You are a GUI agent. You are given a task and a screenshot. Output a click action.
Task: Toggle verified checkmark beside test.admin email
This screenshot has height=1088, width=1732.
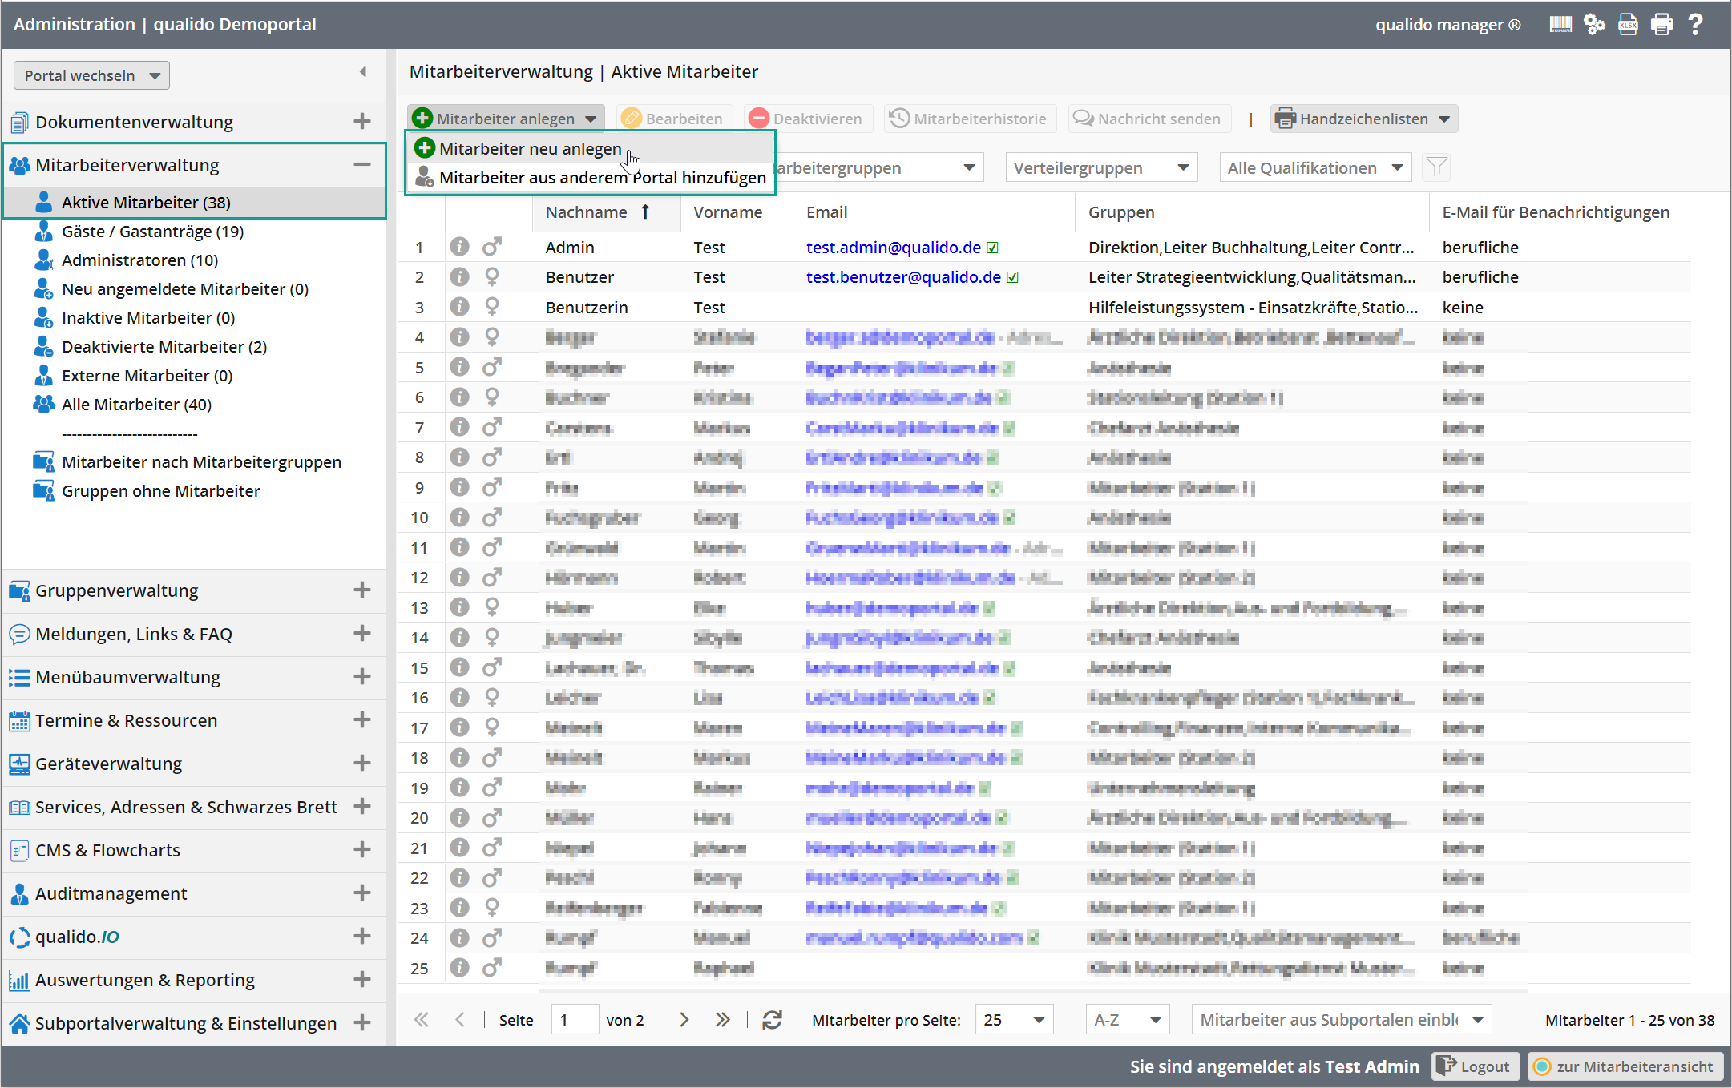(993, 248)
